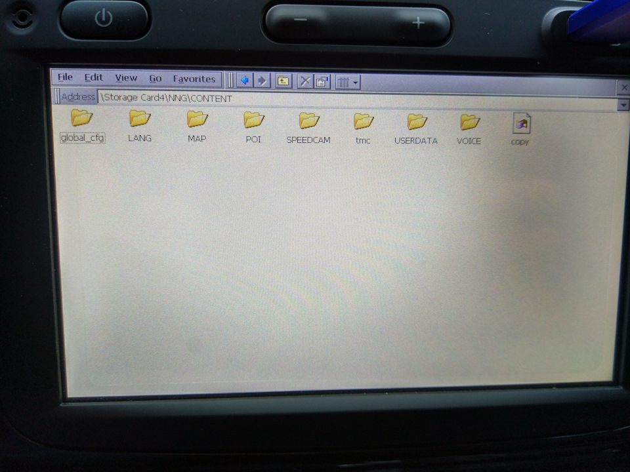Select the USERDATA folder
The height and width of the screenshot is (472, 630).
pos(416,122)
